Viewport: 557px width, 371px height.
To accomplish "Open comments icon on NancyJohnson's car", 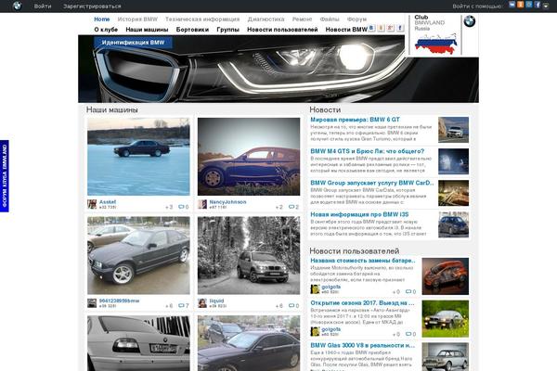I will [x=291, y=207].
